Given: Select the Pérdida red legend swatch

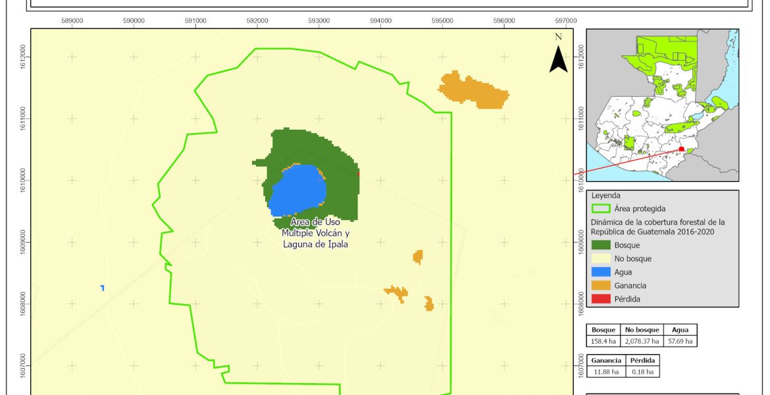Looking at the screenshot, I should point(600,299).
